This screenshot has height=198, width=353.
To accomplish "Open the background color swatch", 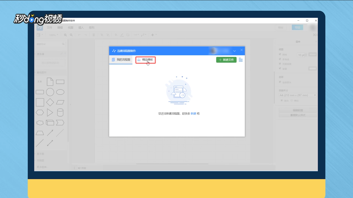I will tap(312, 68).
